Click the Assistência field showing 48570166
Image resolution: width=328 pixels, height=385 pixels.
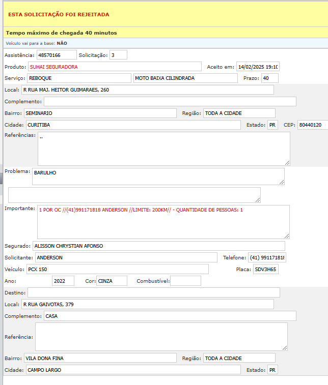(56, 55)
